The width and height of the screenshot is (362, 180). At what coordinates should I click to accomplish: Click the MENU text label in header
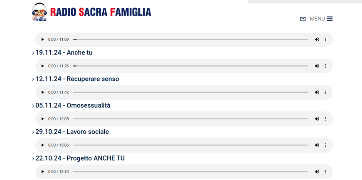point(317,19)
